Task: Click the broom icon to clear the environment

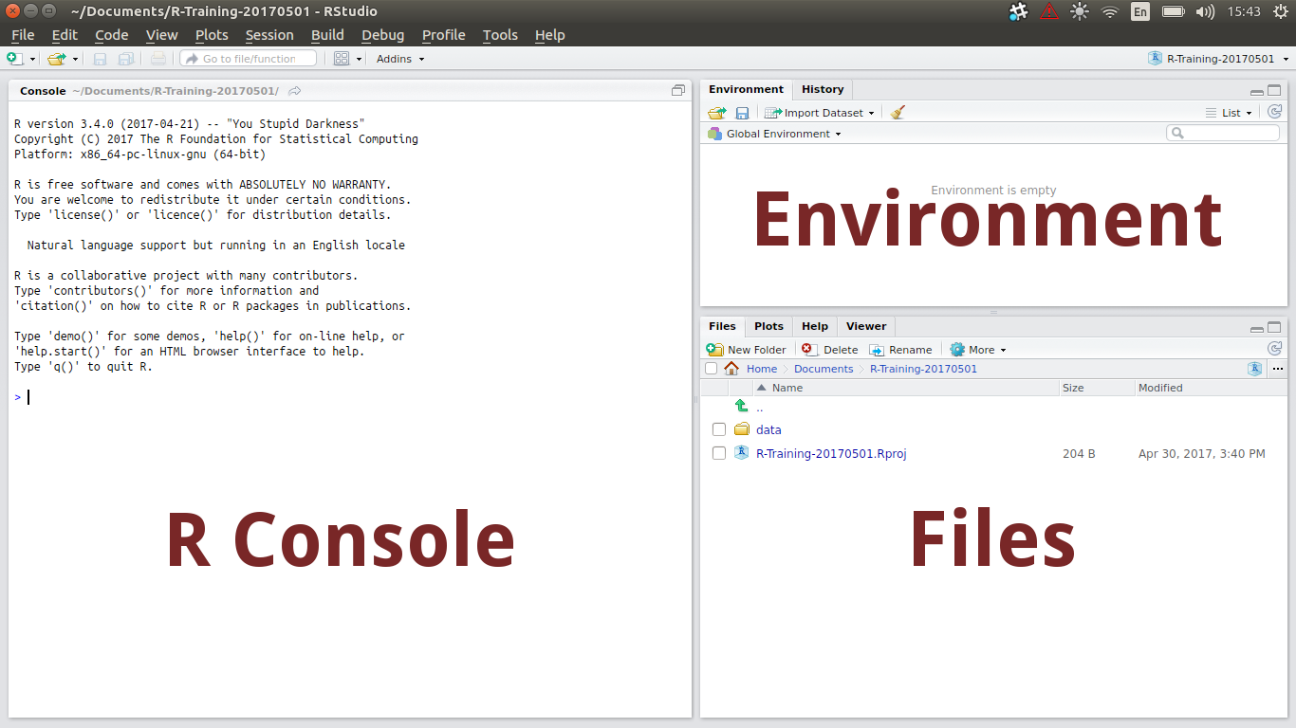Action: (x=898, y=113)
